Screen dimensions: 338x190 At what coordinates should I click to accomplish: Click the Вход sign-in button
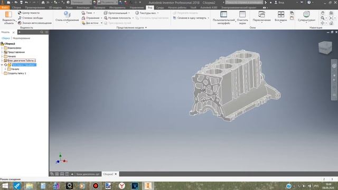coord(279,2)
